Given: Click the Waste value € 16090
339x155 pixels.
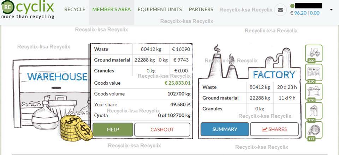Looking at the screenshot, I should pyautogui.click(x=181, y=49).
